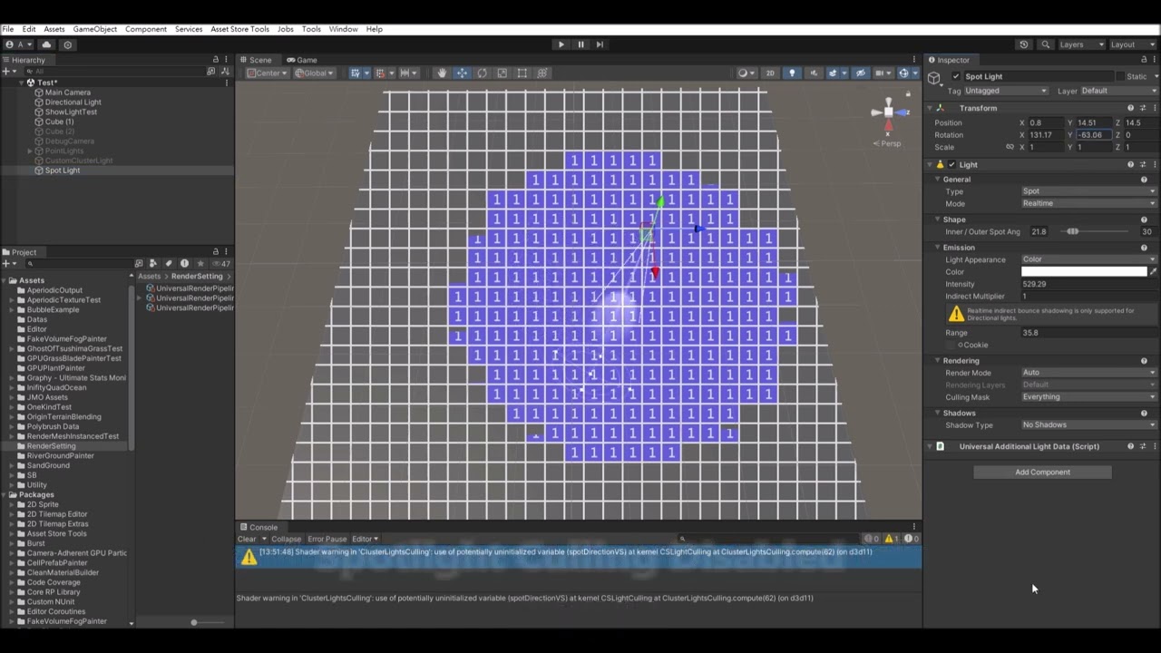Collapse the Emission section
This screenshot has height=653, width=1161.
click(938, 248)
